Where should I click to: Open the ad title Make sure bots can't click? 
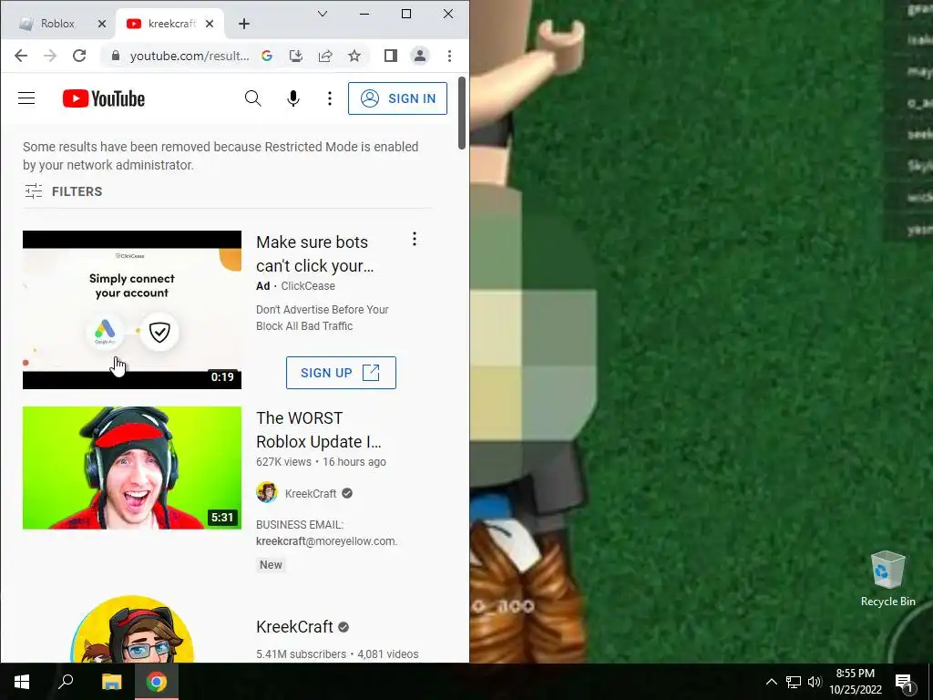pyautogui.click(x=315, y=254)
